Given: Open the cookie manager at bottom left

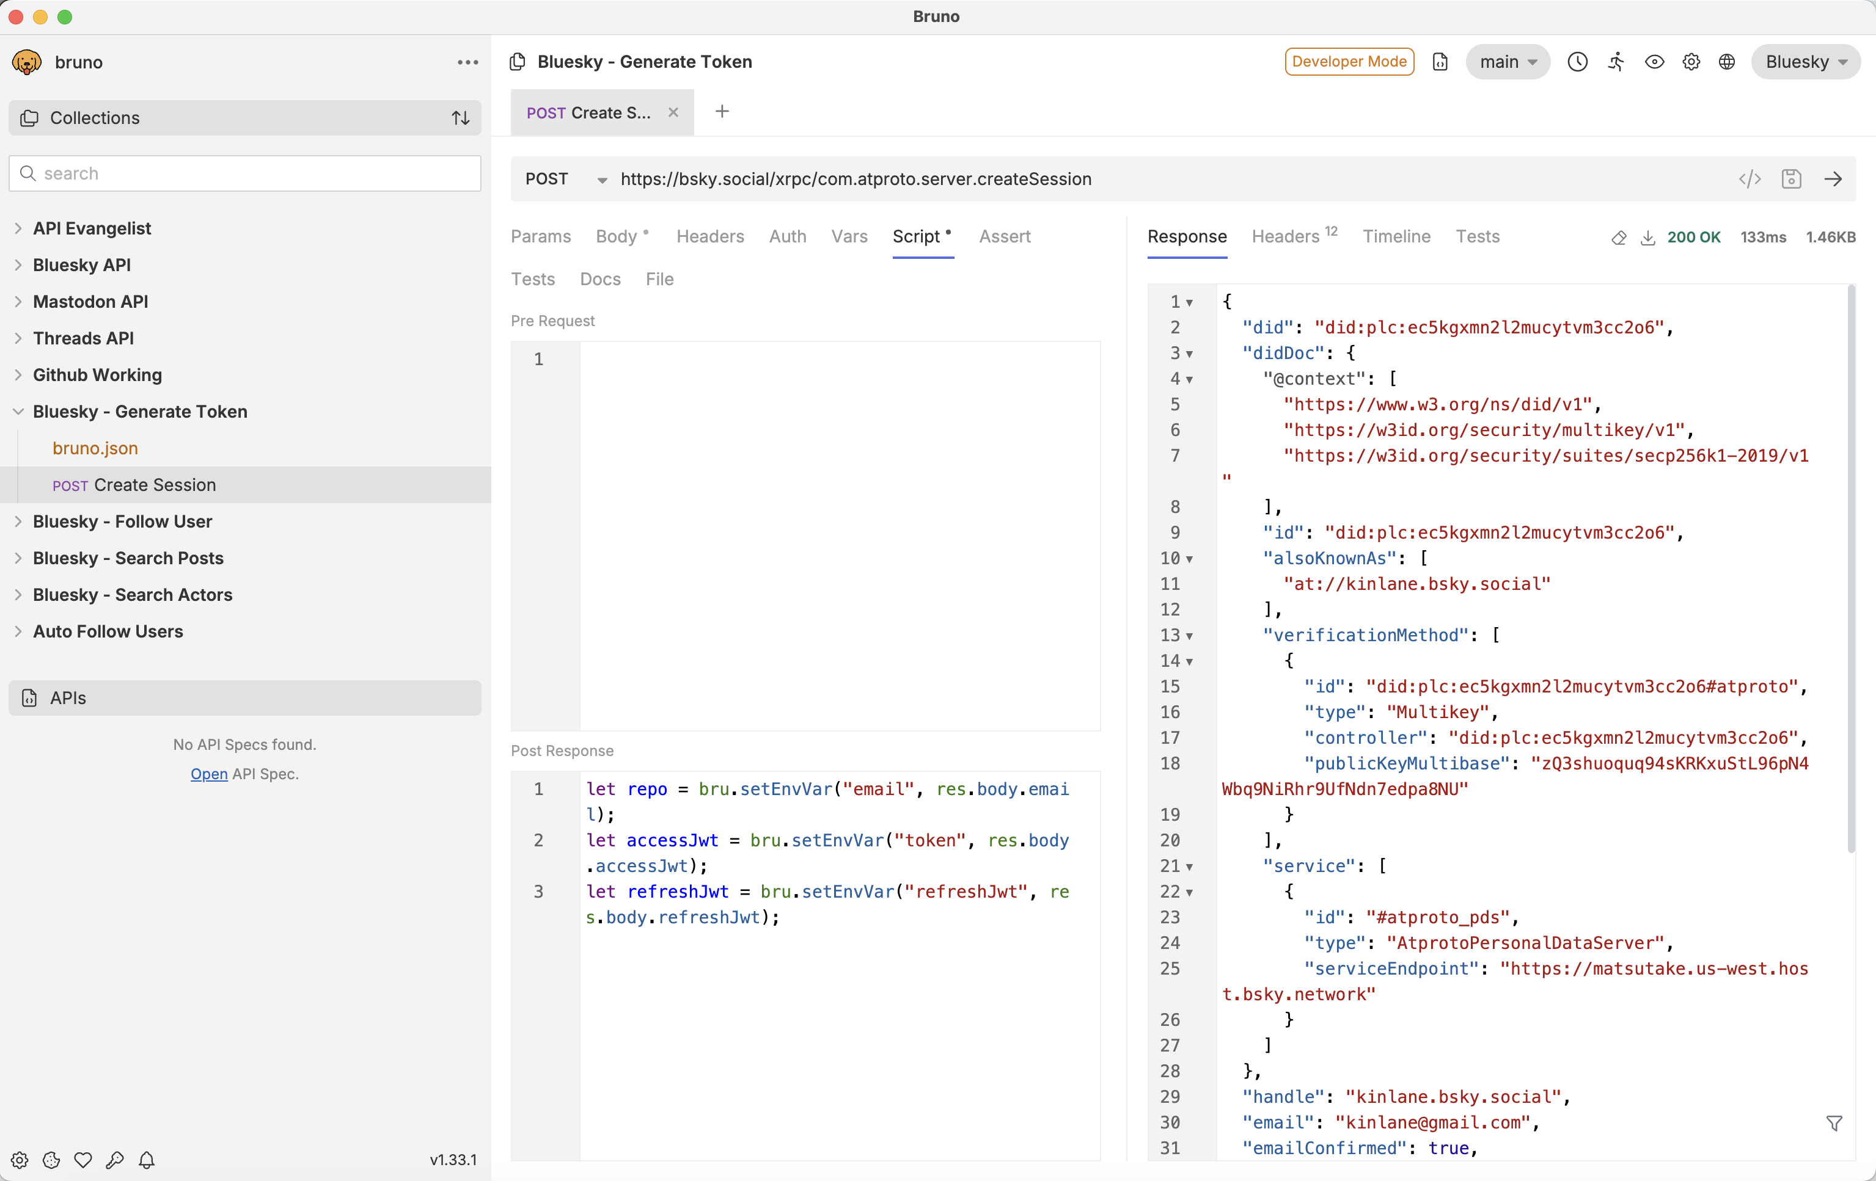Looking at the screenshot, I should click(x=51, y=1160).
